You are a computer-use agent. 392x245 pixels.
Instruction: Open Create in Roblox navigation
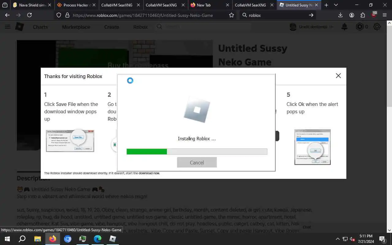click(111, 27)
